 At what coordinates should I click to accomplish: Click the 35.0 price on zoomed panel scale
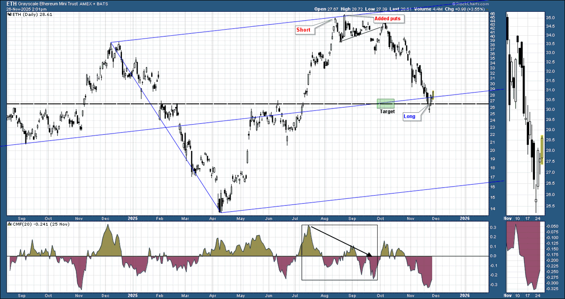551,17
